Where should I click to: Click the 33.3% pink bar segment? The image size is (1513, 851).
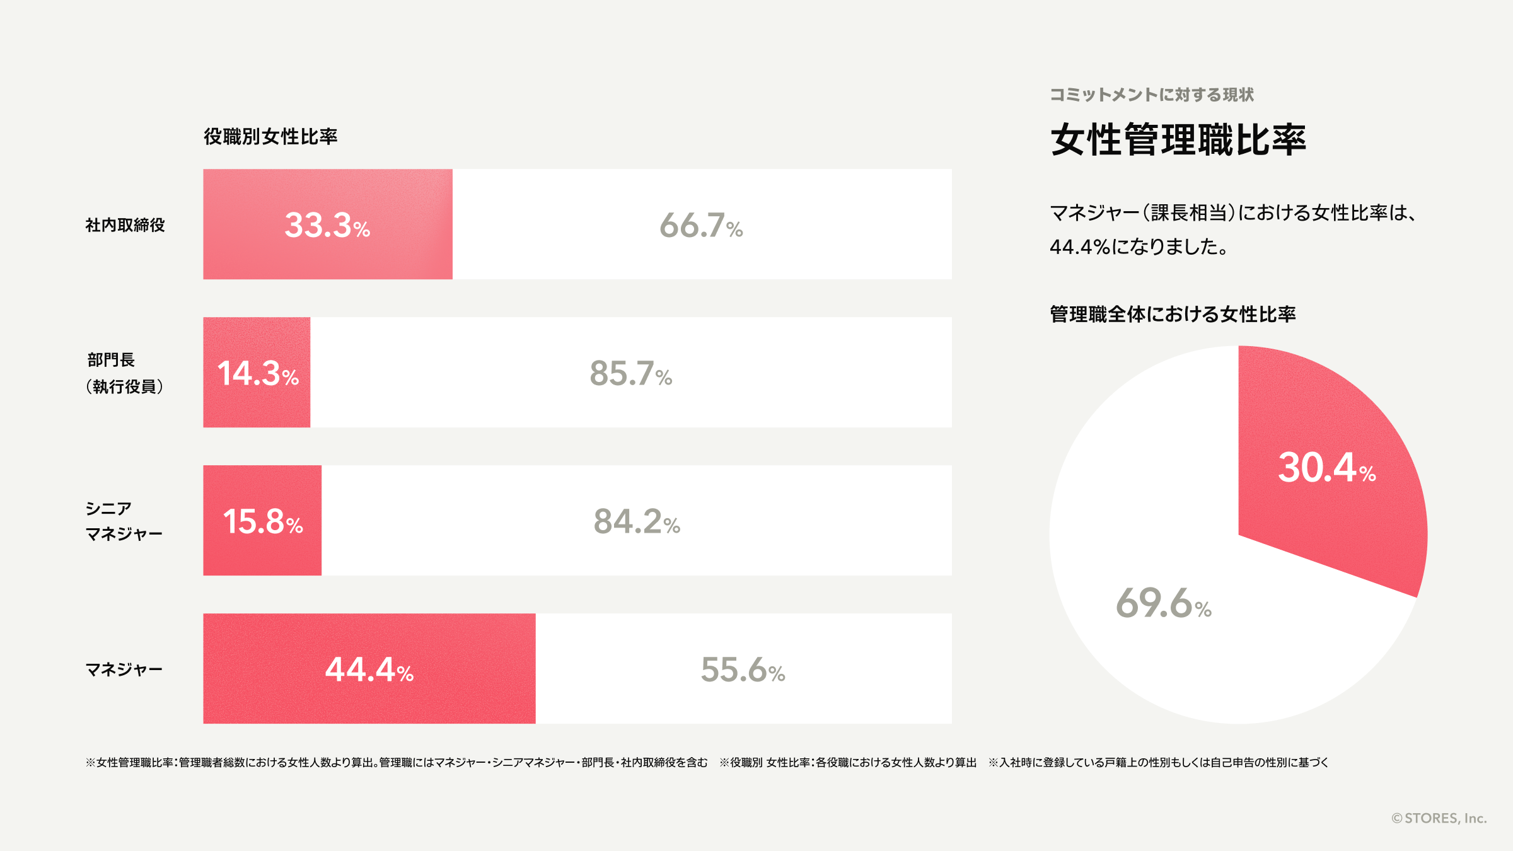(x=327, y=224)
